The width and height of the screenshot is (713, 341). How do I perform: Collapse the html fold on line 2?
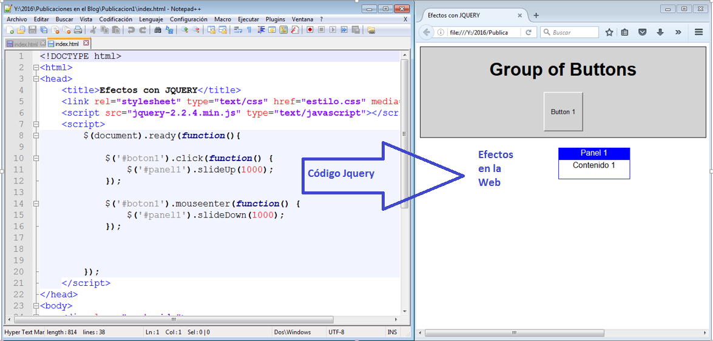[36, 68]
